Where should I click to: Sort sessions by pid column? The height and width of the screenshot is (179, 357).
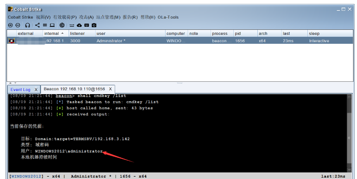245,33
